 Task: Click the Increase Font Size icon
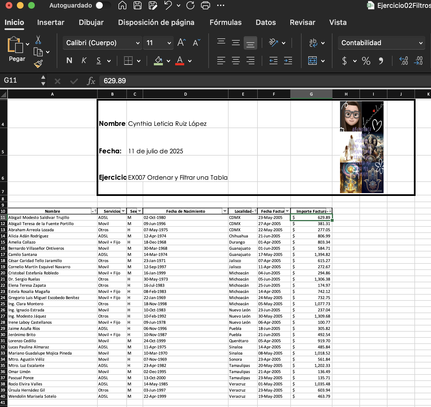point(181,43)
